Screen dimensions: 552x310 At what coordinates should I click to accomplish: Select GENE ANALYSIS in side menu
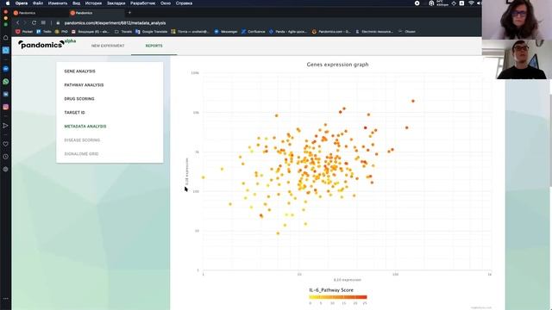pyautogui.click(x=79, y=71)
